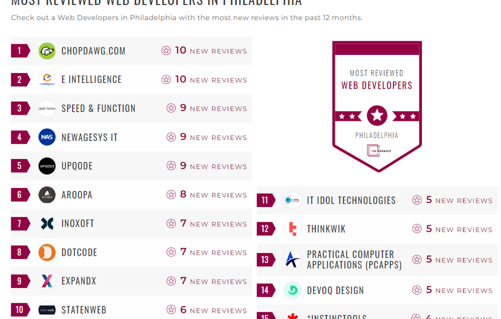Click the Most Reviewed Web Developers badge
The image size is (501, 319).
(377, 106)
